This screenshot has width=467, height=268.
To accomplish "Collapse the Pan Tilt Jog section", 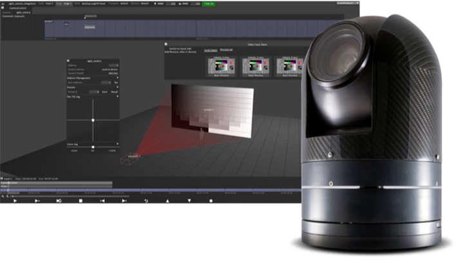I will pyautogui.click(x=117, y=96).
